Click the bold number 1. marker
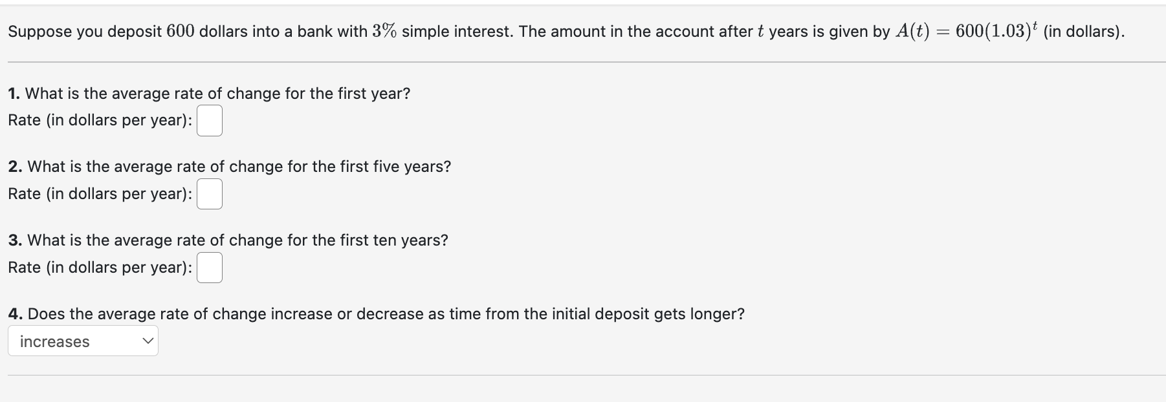1166x402 pixels. click(14, 94)
